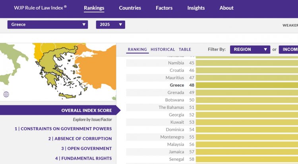Screen dimensions: 298x164
Task: Switch to the TABLE tab
Action: point(185,50)
